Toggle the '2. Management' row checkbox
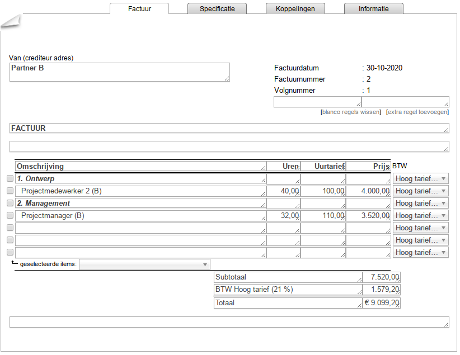 click(x=10, y=203)
